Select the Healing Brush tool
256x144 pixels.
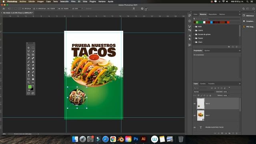point(33,58)
